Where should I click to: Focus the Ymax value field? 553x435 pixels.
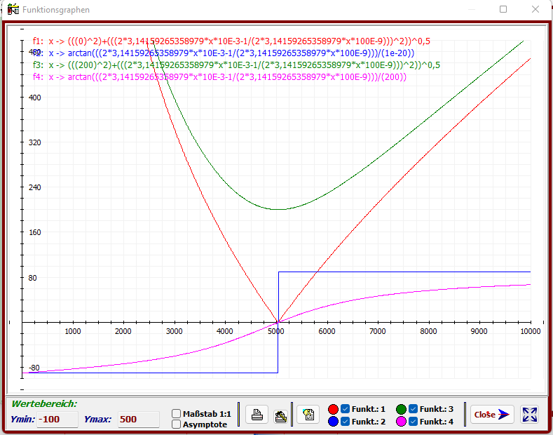coord(137,420)
